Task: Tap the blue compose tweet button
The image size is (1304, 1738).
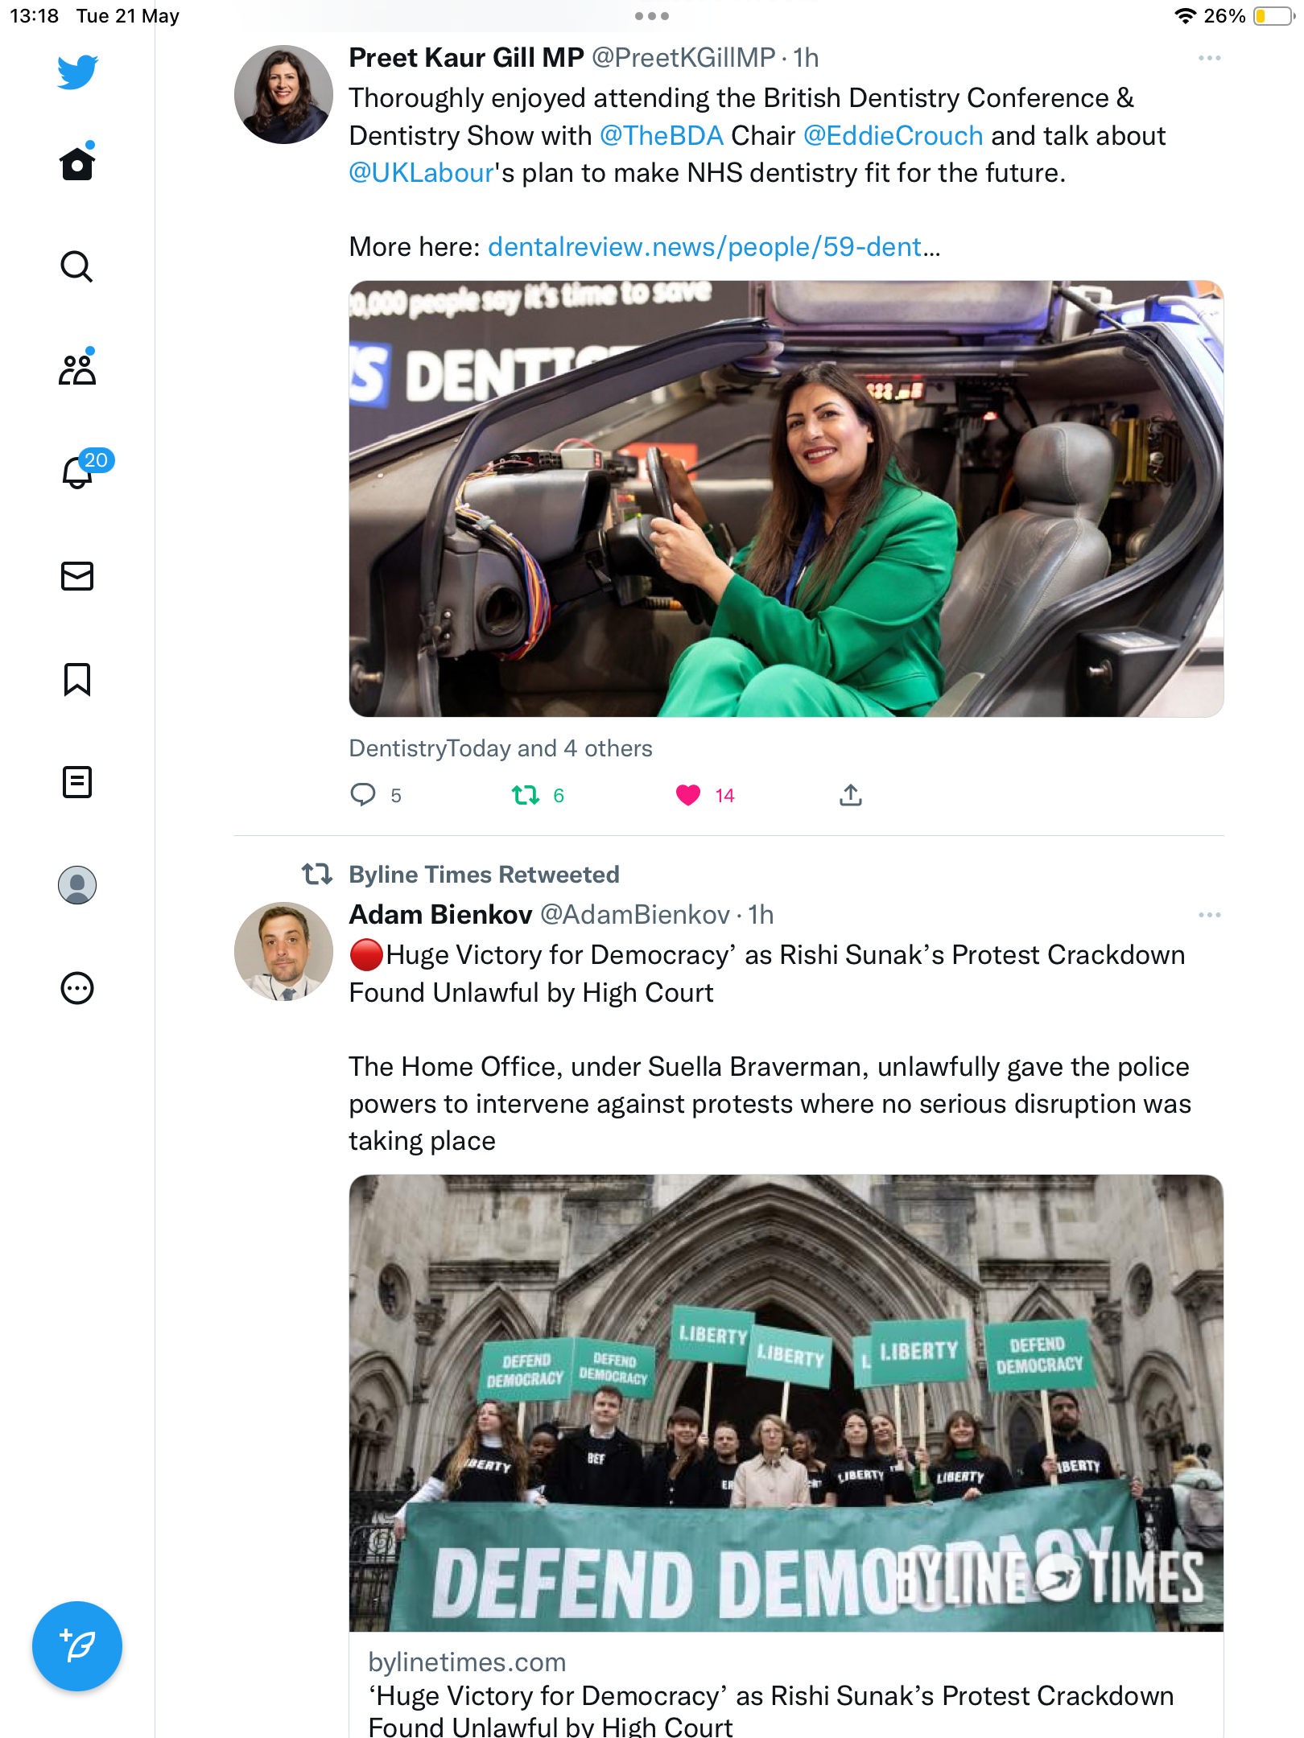Action: (x=77, y=1646)
